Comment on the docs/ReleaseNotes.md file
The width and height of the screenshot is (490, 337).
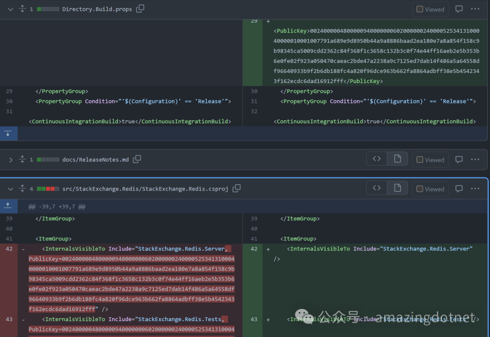[x=459, y=160]
